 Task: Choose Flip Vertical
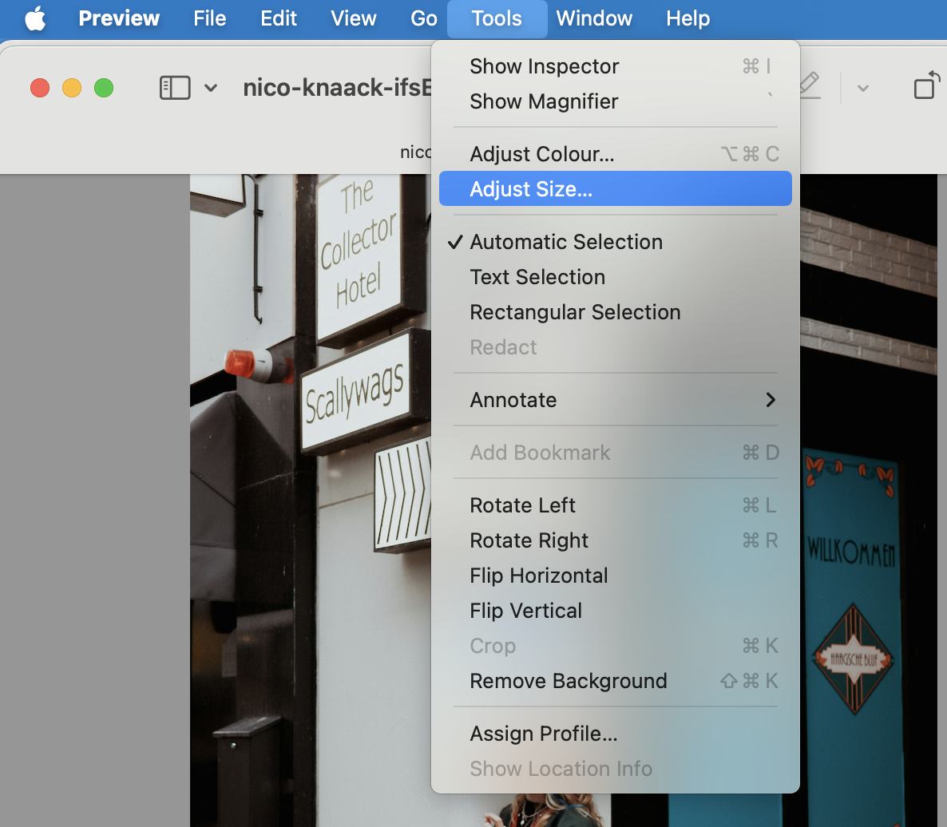pos(616,611)
